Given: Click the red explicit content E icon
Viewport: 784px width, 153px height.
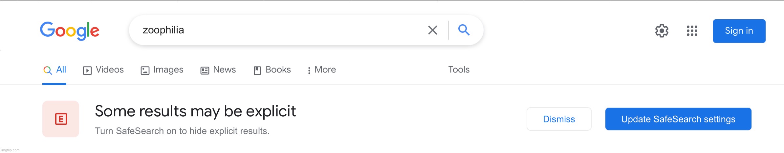Looking at the screenshot, I should click(61, 119).
